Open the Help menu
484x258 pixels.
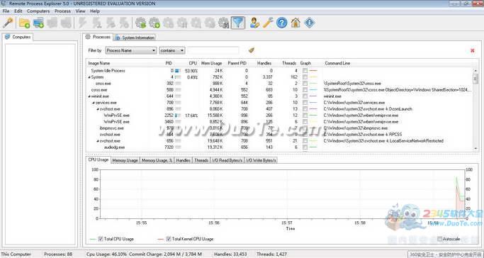[x=95, y=11]
